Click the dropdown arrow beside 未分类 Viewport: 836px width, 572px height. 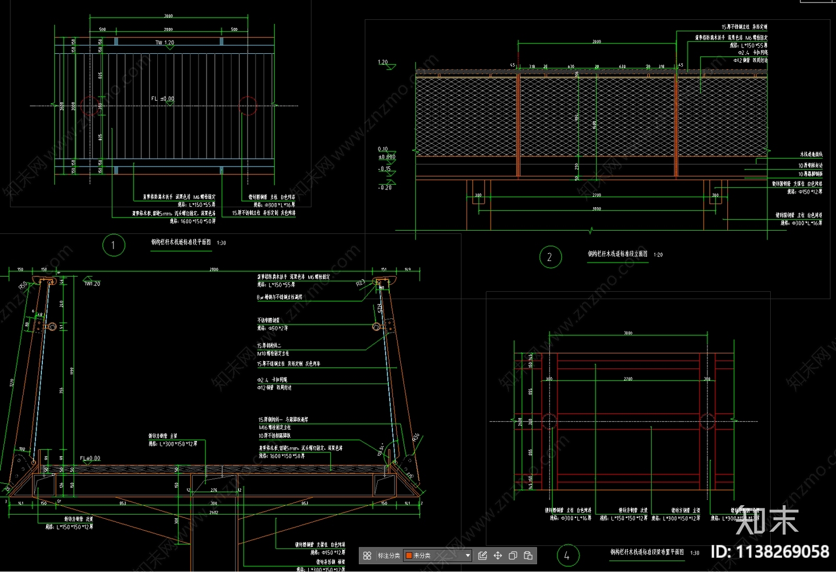468,555
